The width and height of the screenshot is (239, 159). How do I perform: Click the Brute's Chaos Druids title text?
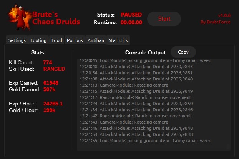click(56, 18)
